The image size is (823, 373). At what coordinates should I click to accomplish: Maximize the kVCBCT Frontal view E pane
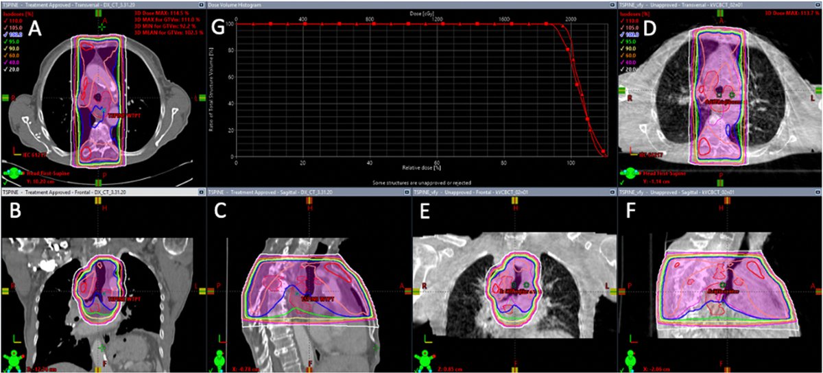pos(613,193)
